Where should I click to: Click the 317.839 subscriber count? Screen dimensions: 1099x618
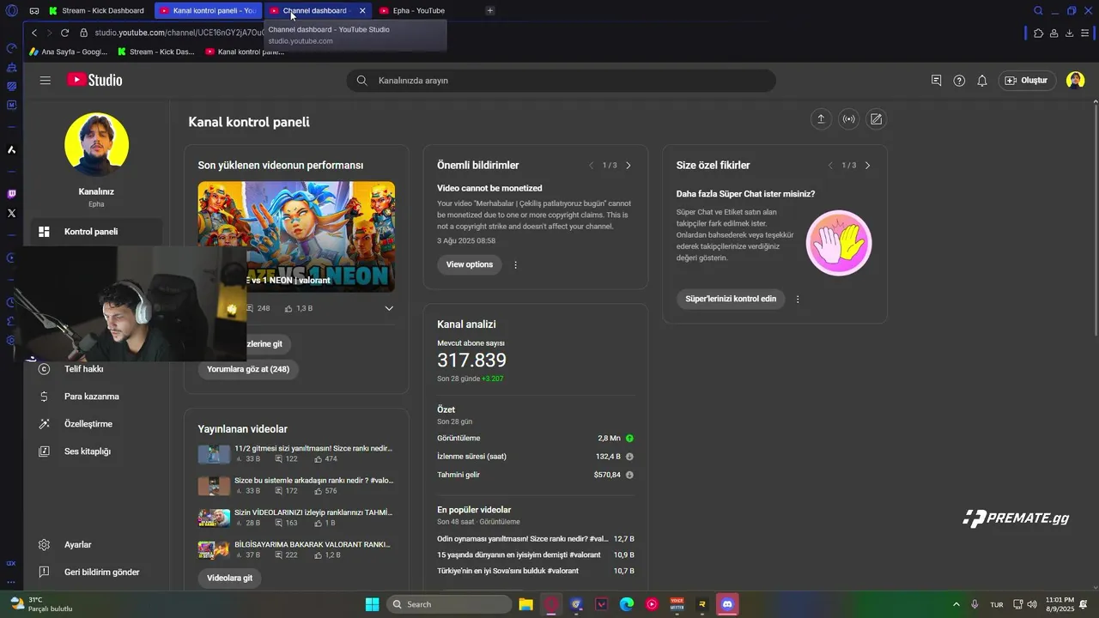(471, 360)
